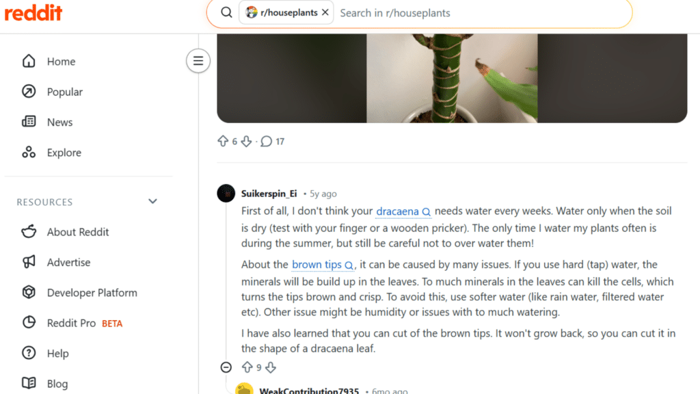Click Suikerspin_Ei's avatar
This screenshot has height=394, width=700.
[226, 193]
